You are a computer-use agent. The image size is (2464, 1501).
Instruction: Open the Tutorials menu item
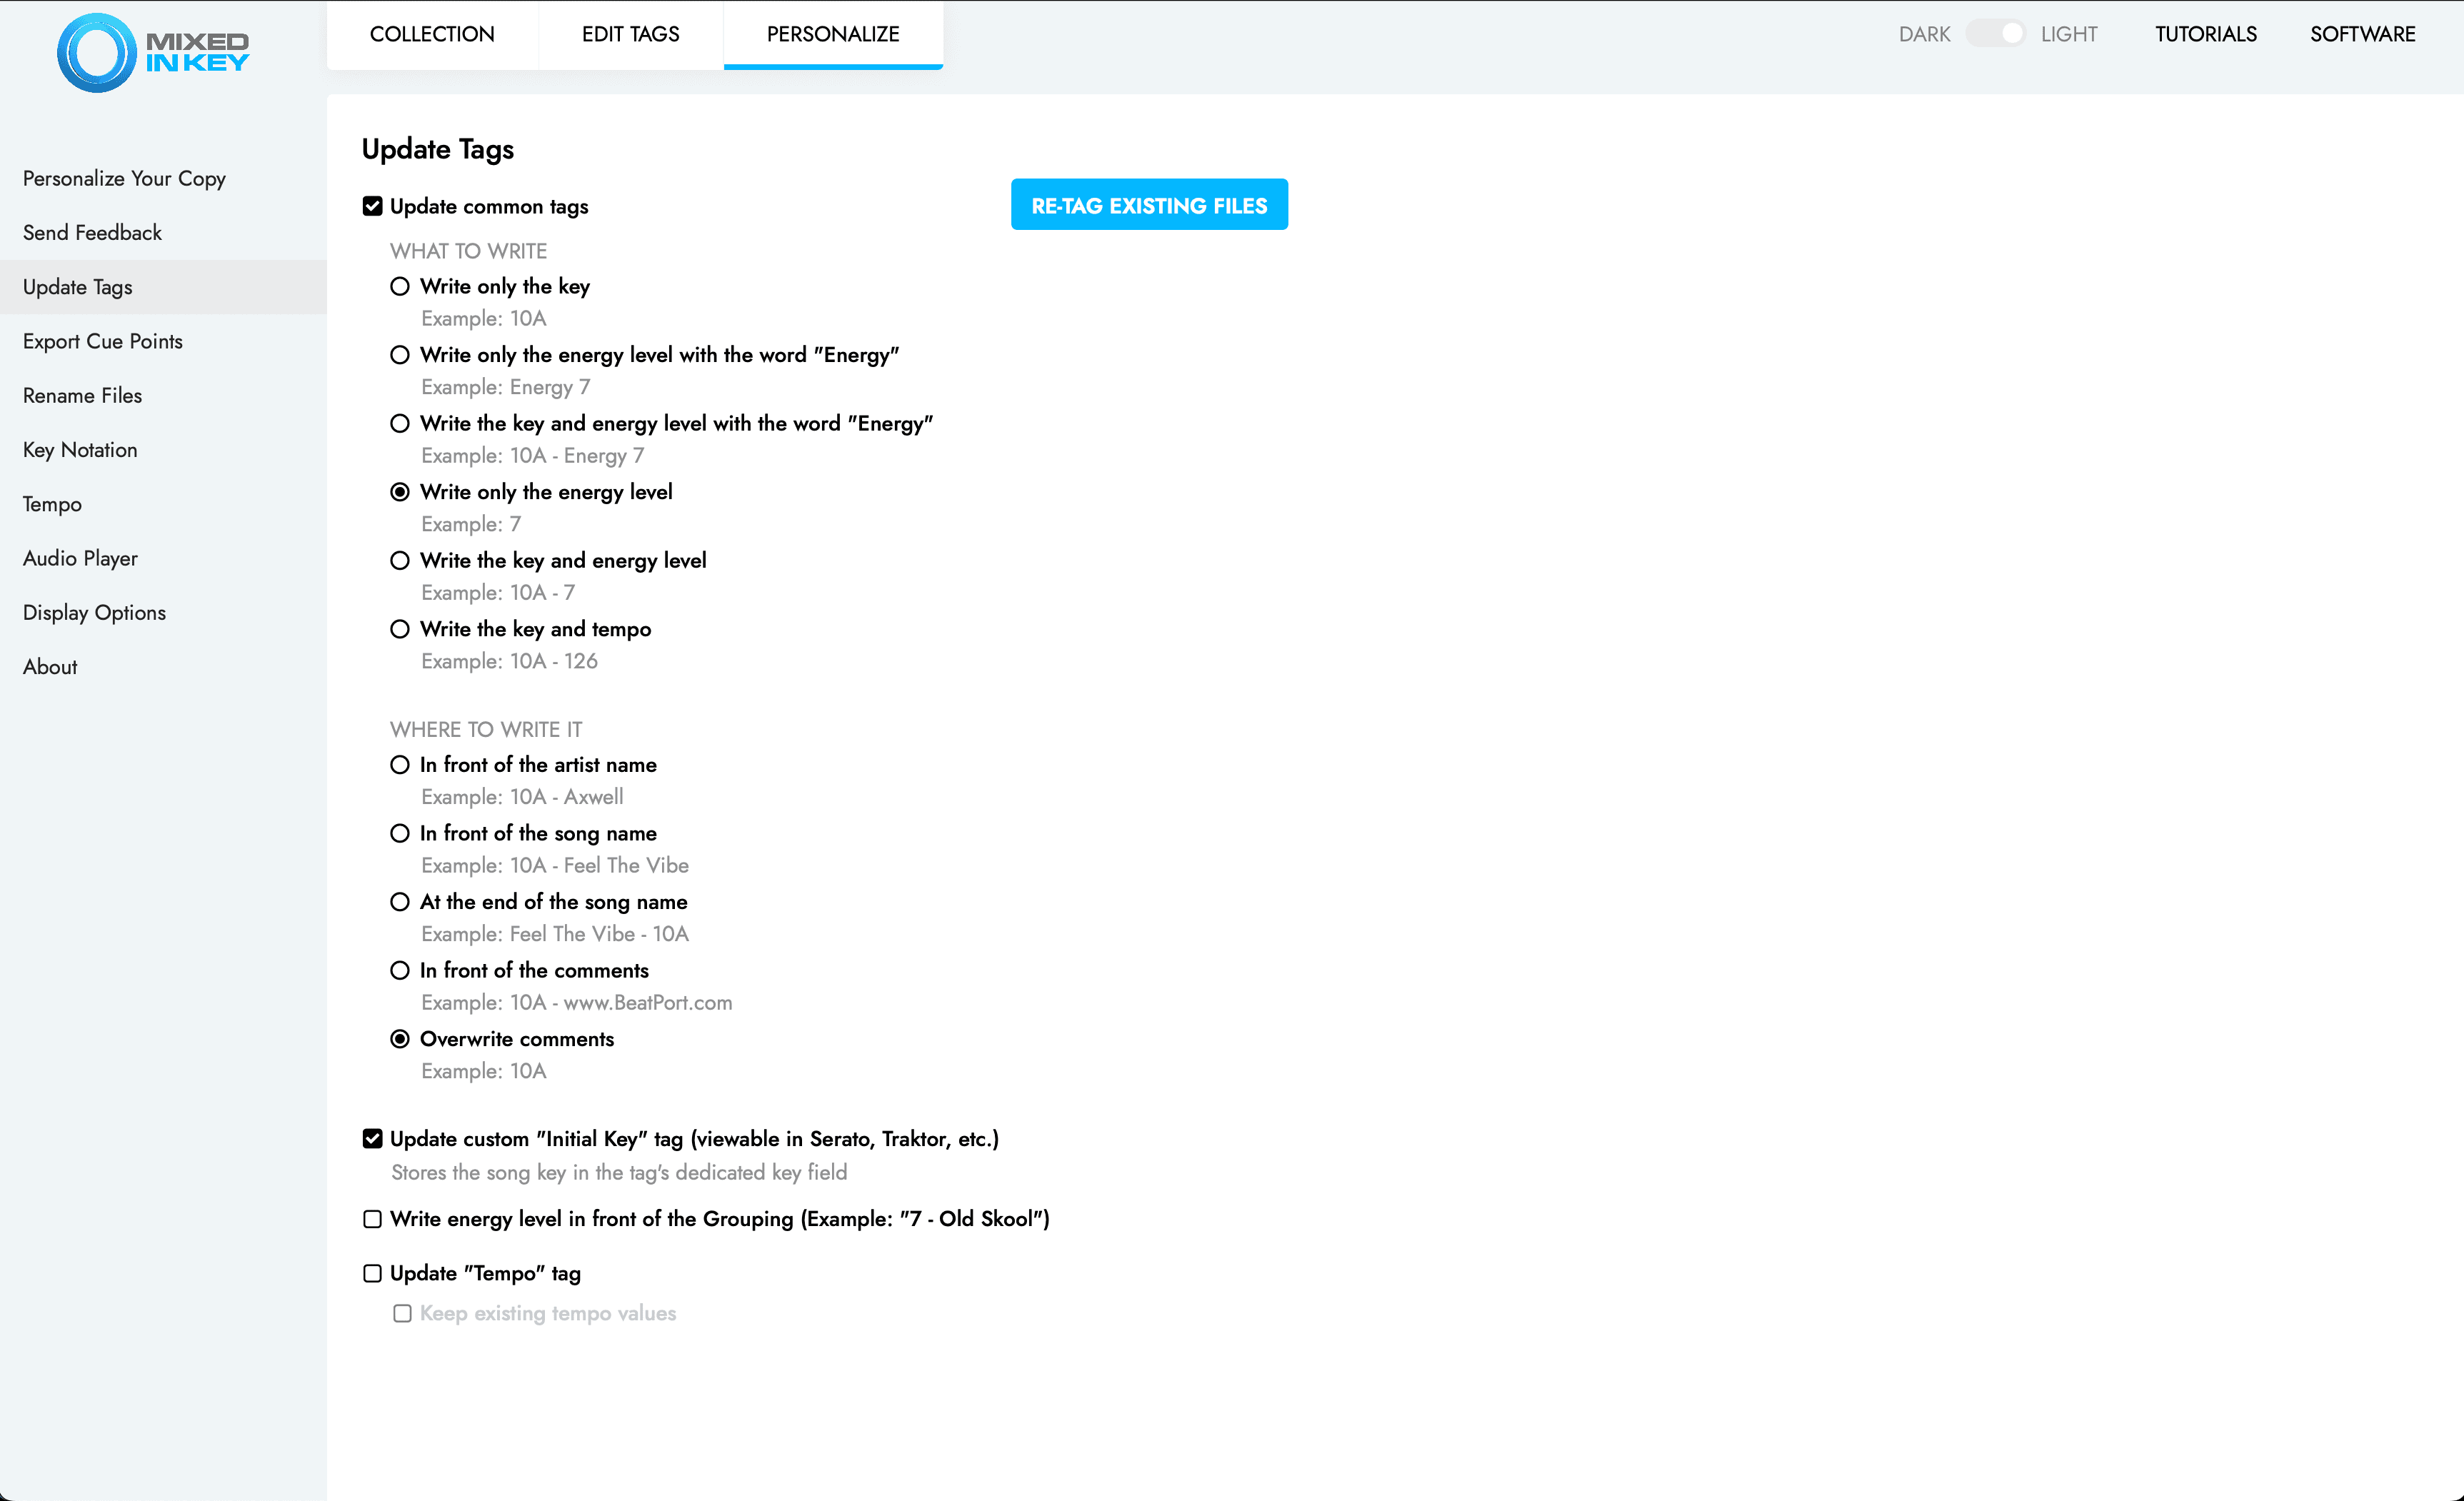coord(2205,34)
